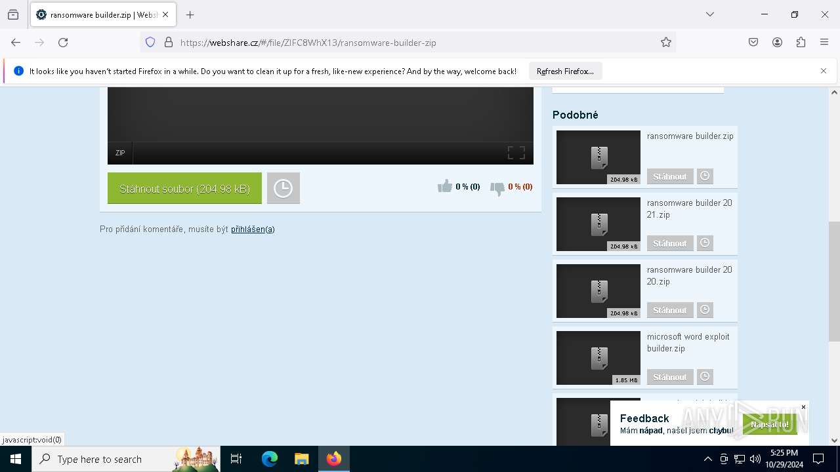Select the ransomware builder.zip browser tab
The width and height of the screenshot is (840, 472).
point(102,14)
